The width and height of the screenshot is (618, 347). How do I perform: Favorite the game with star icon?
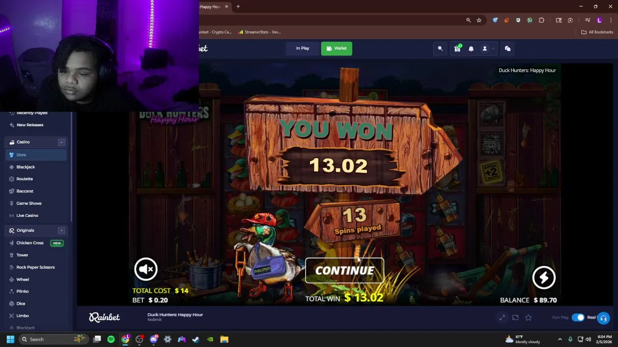point(528,317)
